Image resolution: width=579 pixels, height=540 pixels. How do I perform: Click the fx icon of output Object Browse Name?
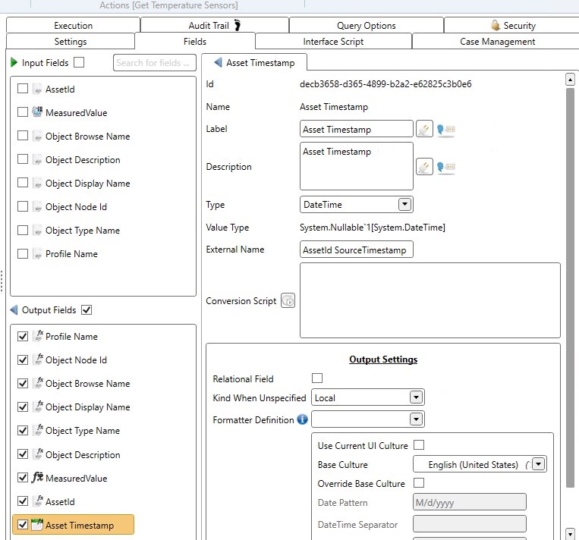[x=38, y=383]
